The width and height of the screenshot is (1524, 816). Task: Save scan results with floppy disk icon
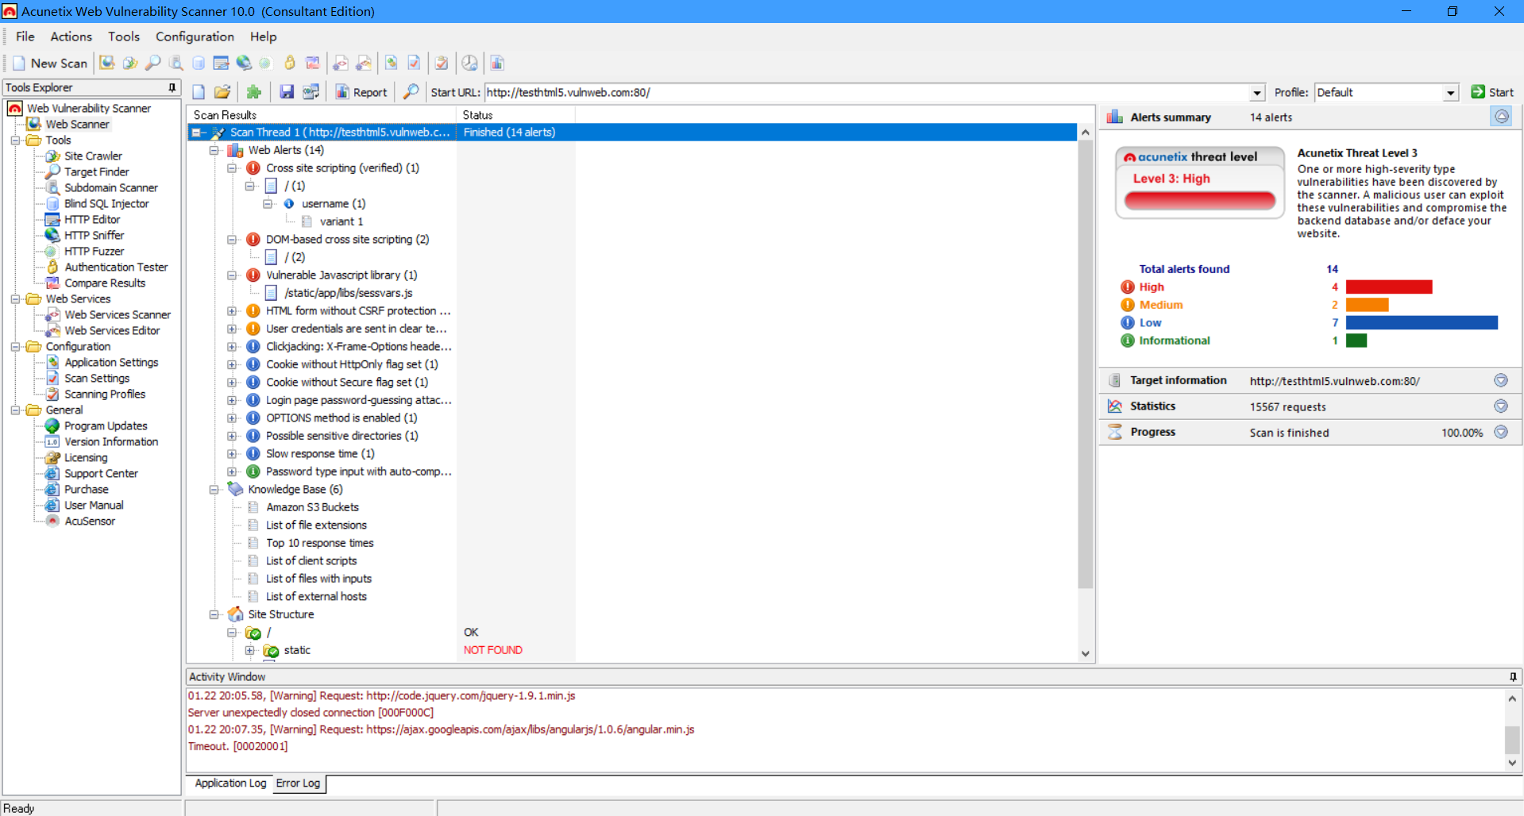[x=287, y=93]
